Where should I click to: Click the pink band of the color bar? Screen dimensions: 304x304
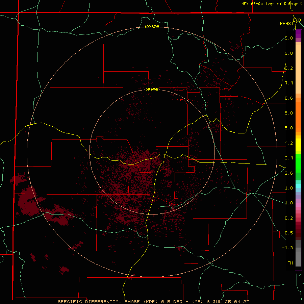[x=298, y=205]
